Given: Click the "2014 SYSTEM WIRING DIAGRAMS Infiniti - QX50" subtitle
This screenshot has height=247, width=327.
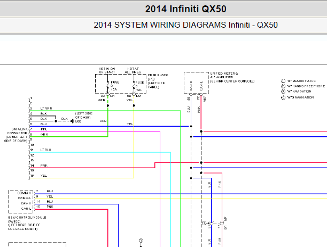Looking at the screenshot, I should (185, 25).
